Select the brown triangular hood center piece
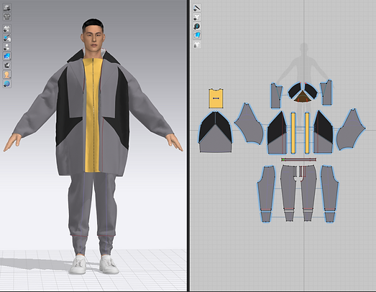 pos(303,97)
